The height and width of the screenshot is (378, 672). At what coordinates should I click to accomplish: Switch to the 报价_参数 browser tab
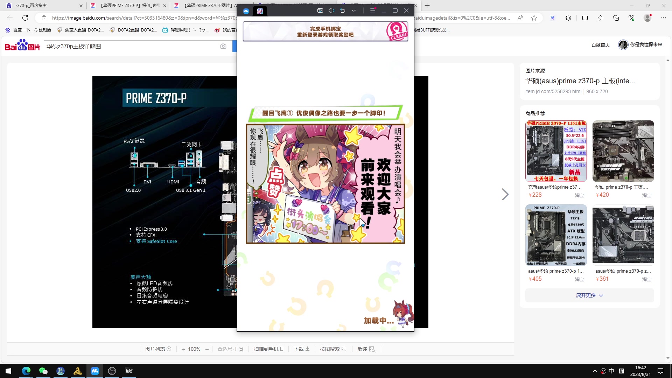128,6
